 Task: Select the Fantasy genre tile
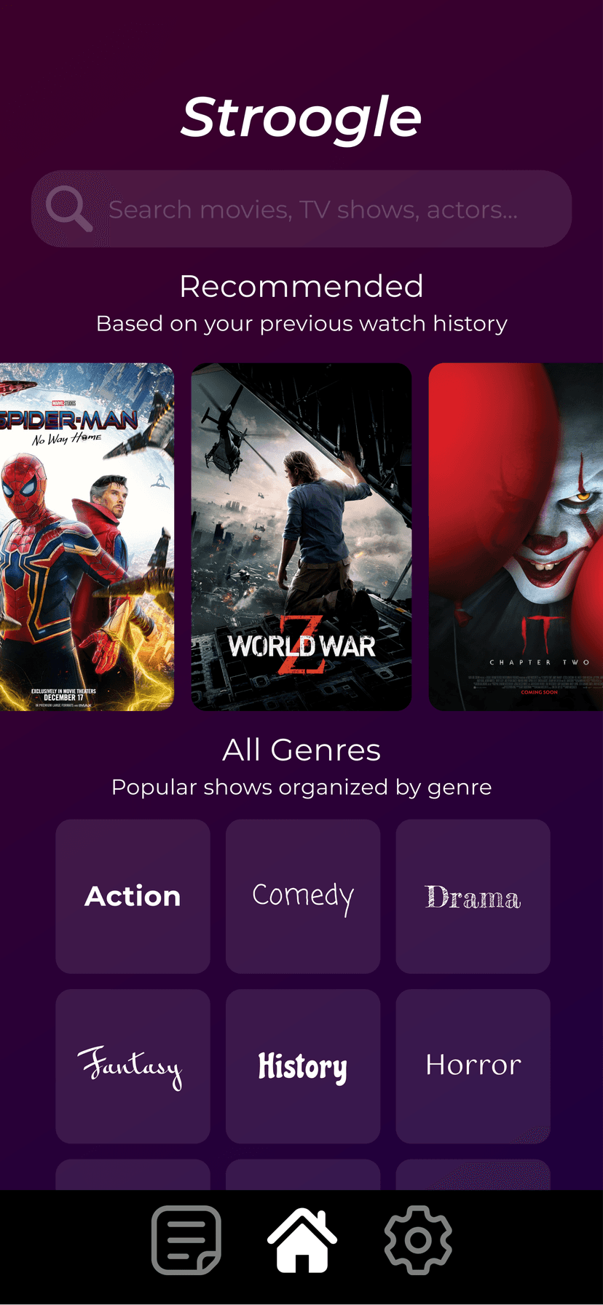(133, 1066)
